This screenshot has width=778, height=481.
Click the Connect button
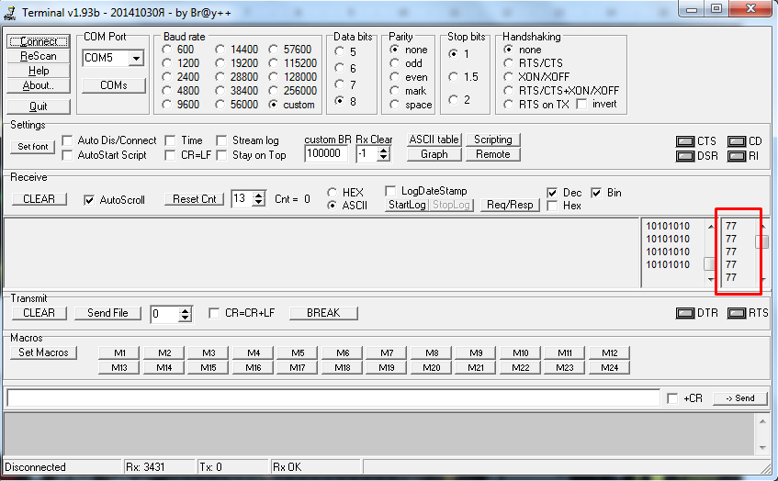click(39, 41)
